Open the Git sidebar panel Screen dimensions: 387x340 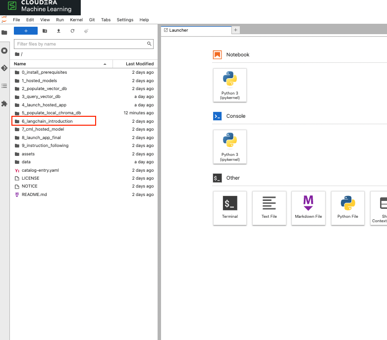tap(4, 68)
